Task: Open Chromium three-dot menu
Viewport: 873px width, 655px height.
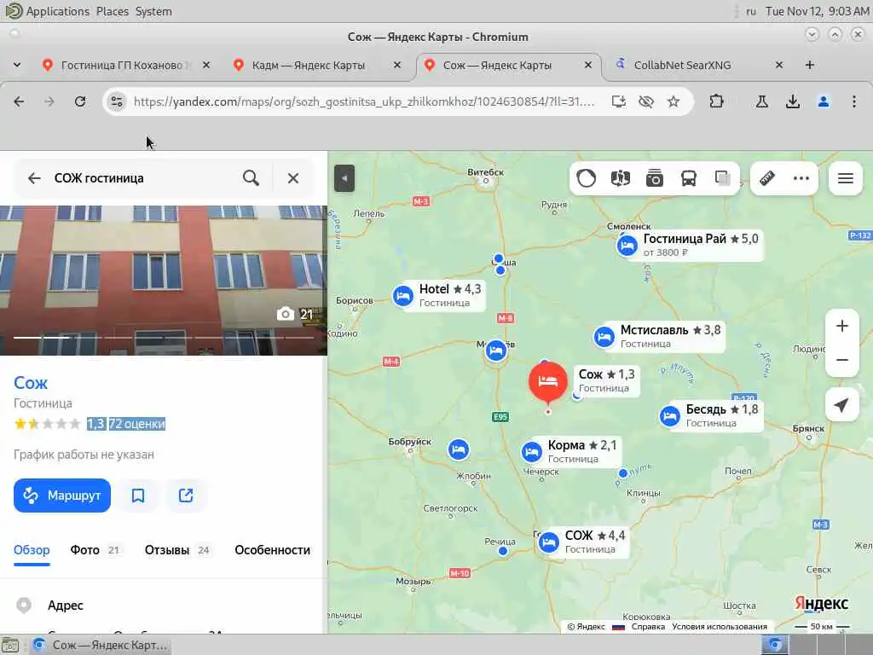Action: click(854, 101)
